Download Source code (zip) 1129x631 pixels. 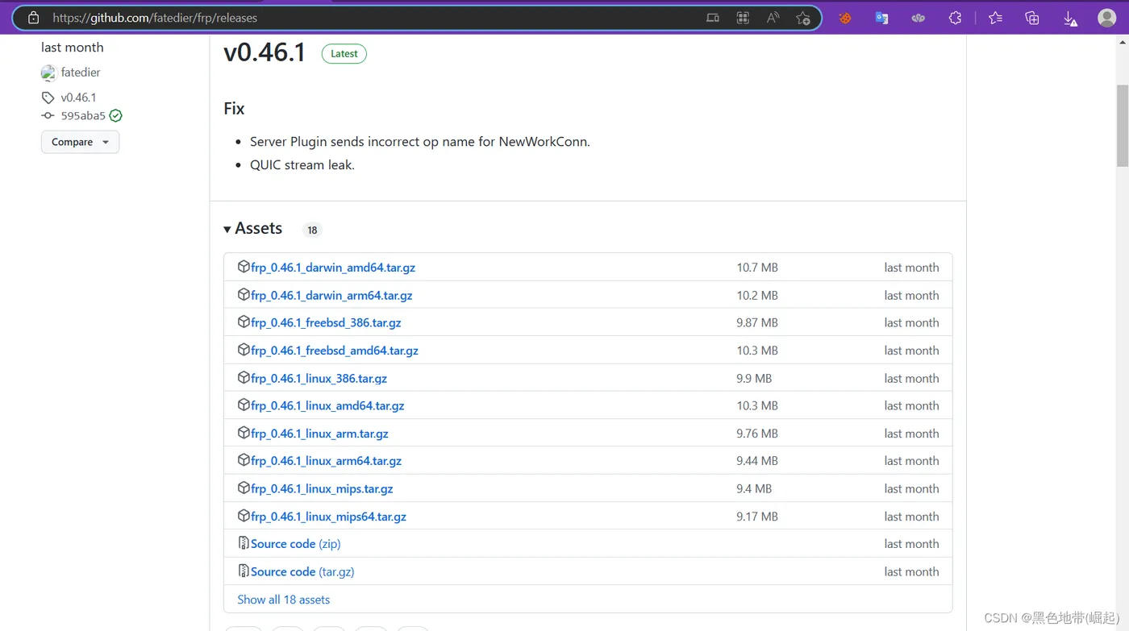coord(295,544)
